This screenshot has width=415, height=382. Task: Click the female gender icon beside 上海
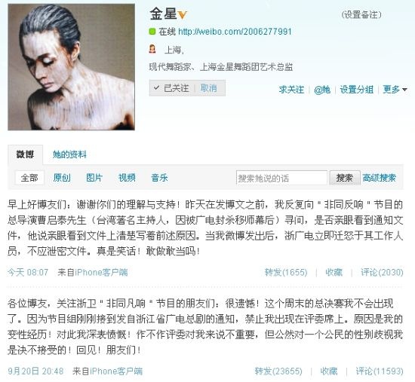click(152, 49)
